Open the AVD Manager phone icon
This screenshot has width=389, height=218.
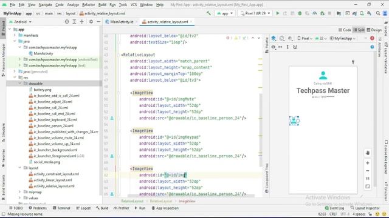tap(362, 13)
